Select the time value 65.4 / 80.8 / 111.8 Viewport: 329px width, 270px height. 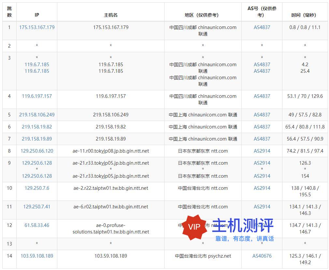point(305,127)
